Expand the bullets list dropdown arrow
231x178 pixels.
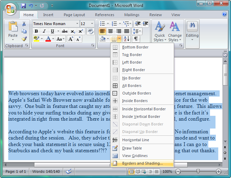point(108,23)
